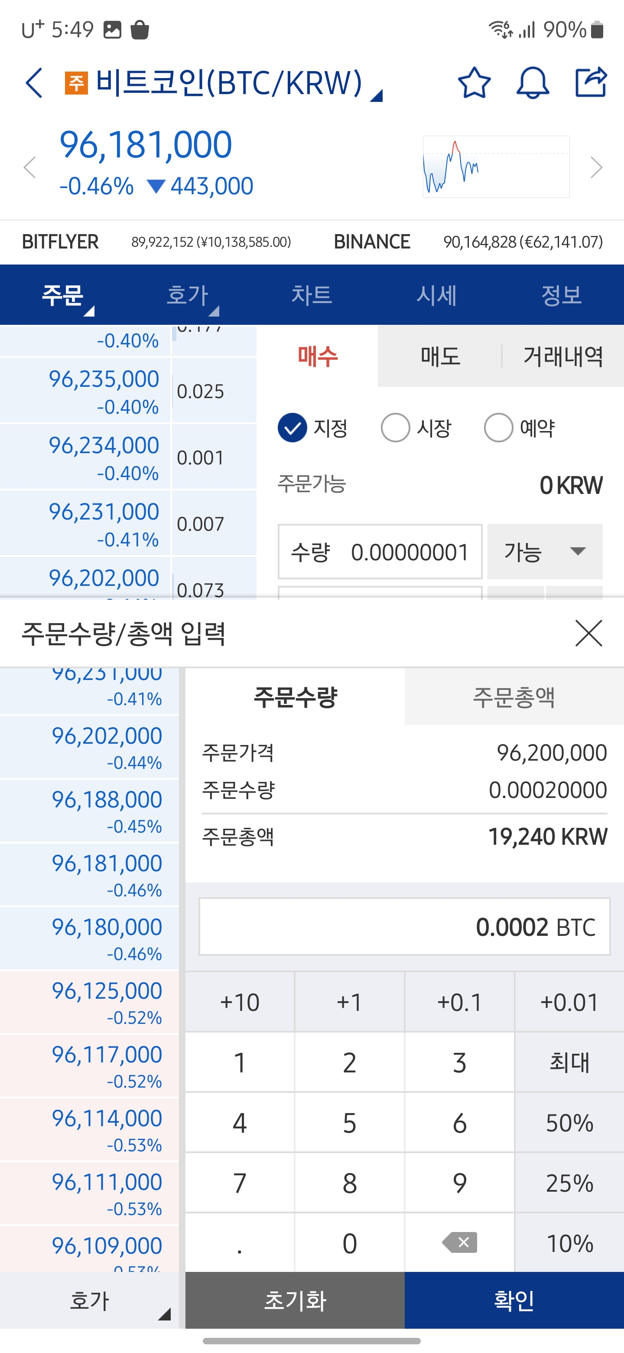Open the 차트 tab

pyautogui.click(x=312, y=294)
